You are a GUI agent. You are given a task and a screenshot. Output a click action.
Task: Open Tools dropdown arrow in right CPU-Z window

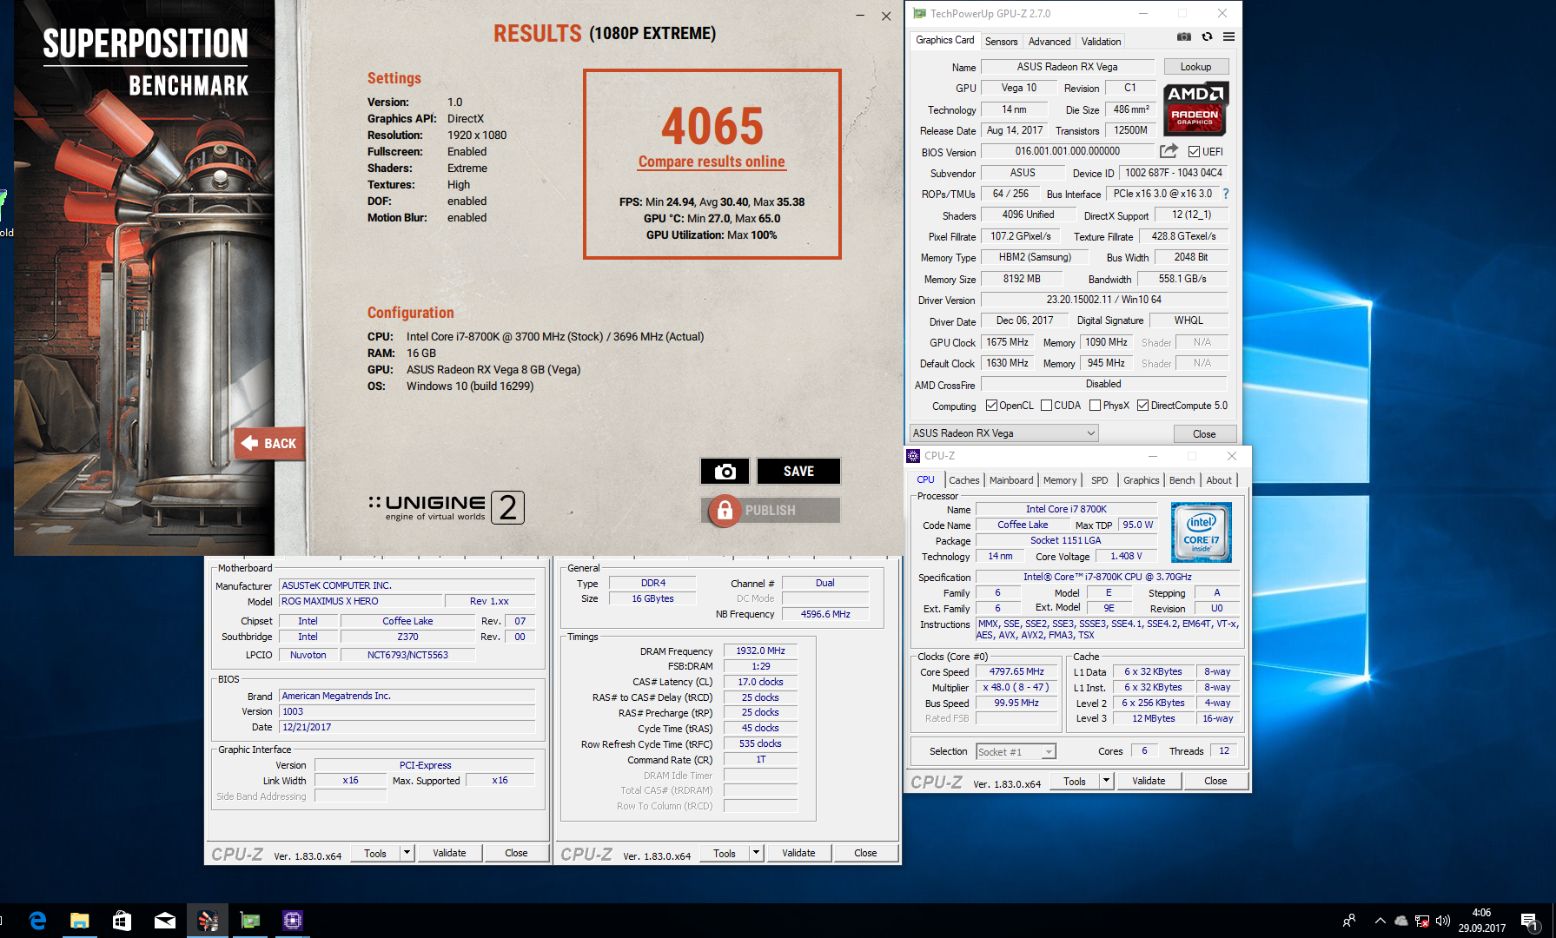[1106, 781]
